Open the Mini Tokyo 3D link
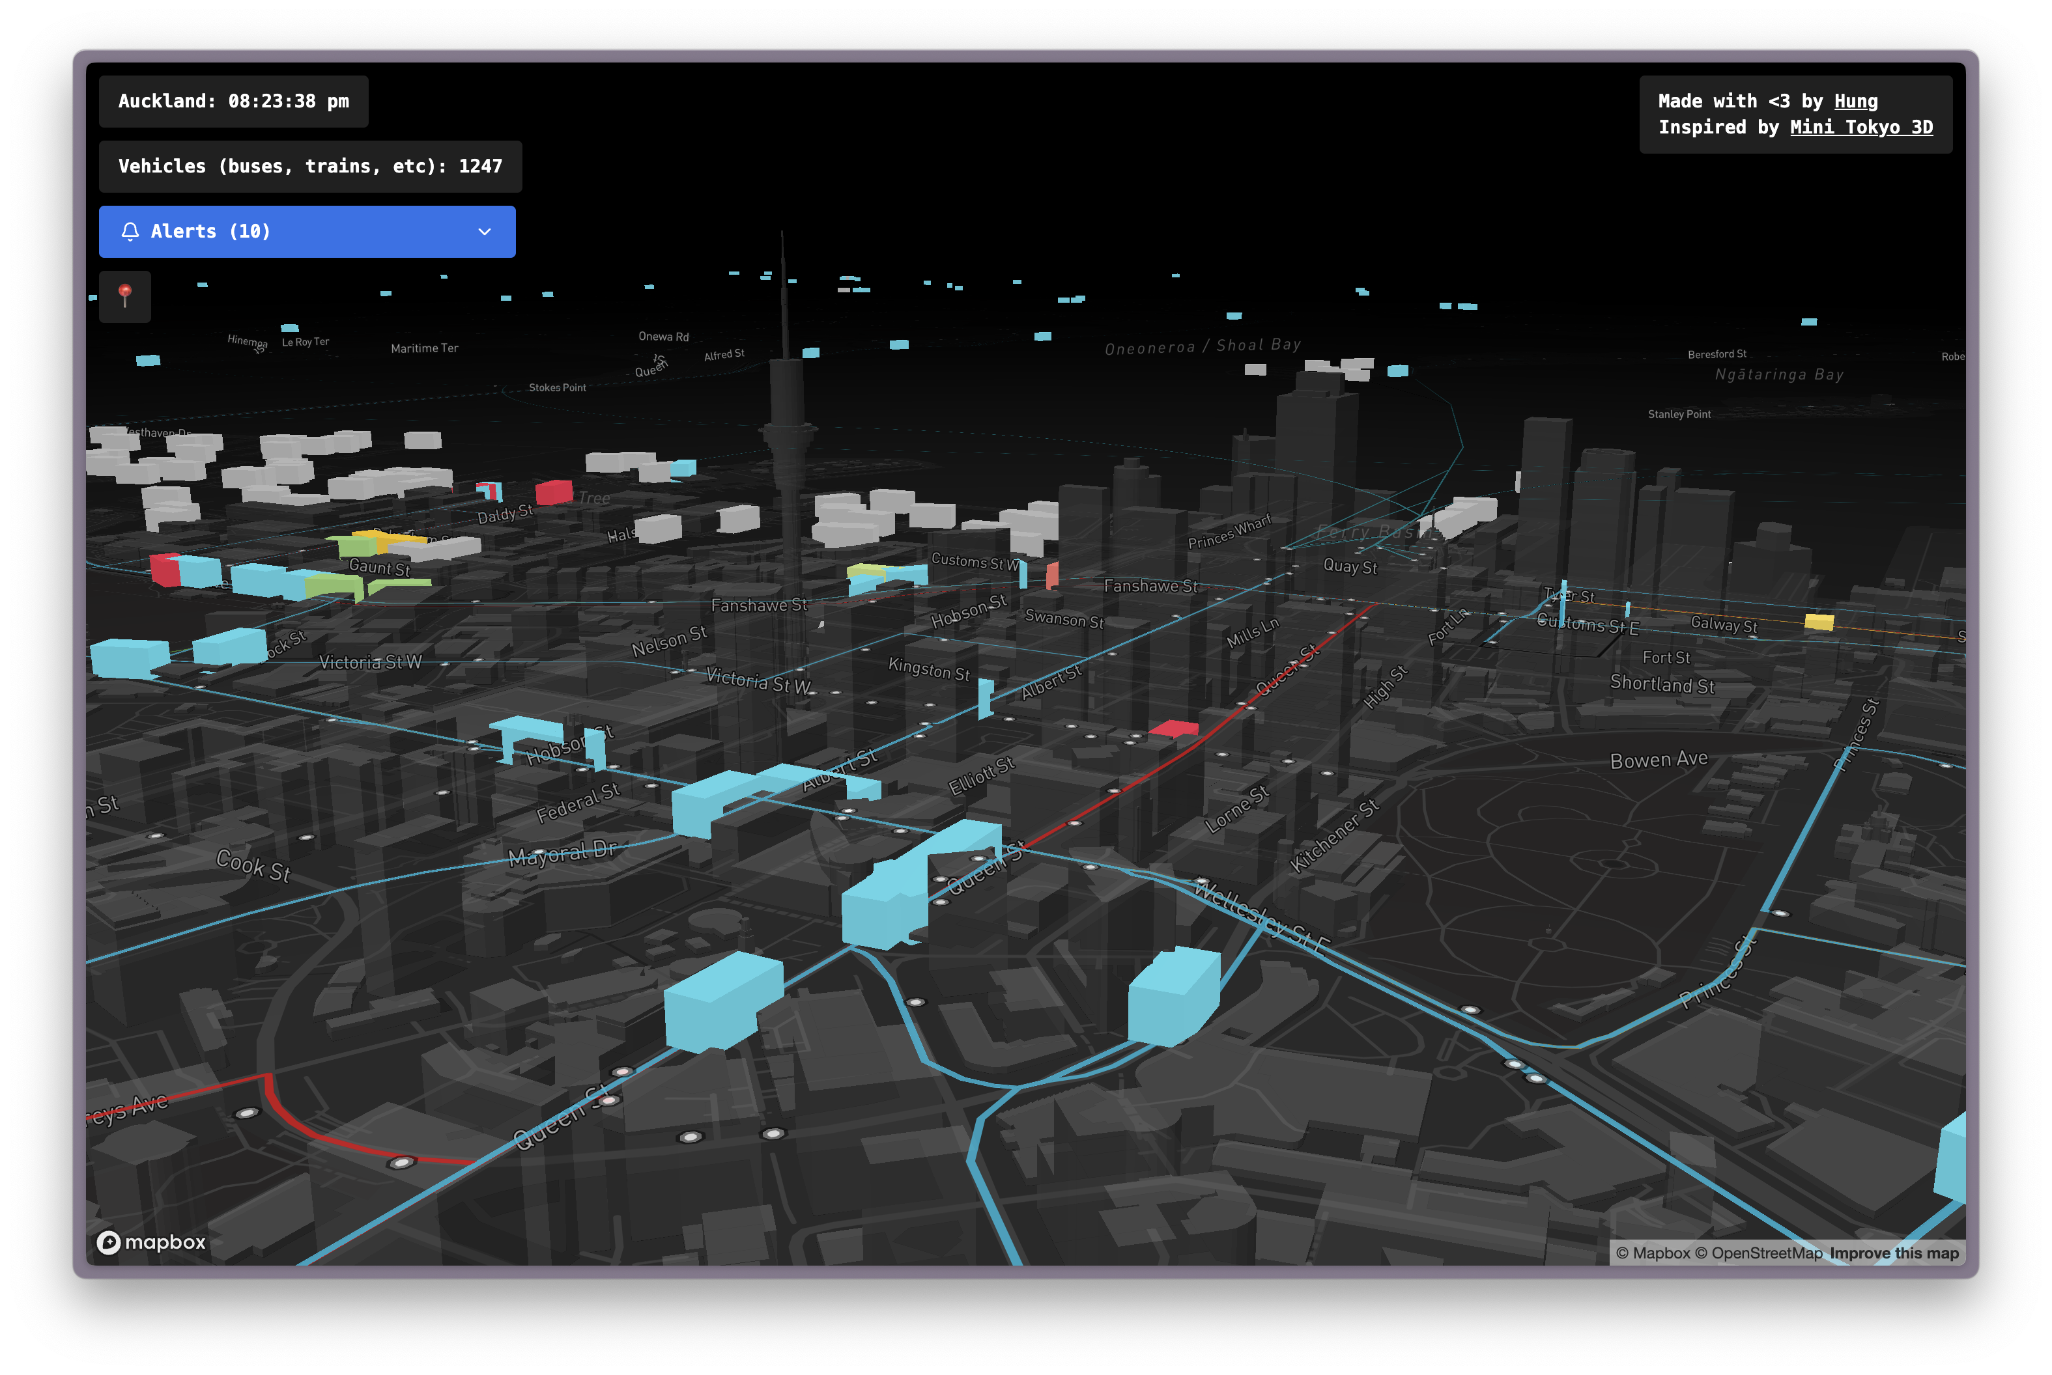The height and width of the screenshot is (1375, 2052). click(1860, 127)
